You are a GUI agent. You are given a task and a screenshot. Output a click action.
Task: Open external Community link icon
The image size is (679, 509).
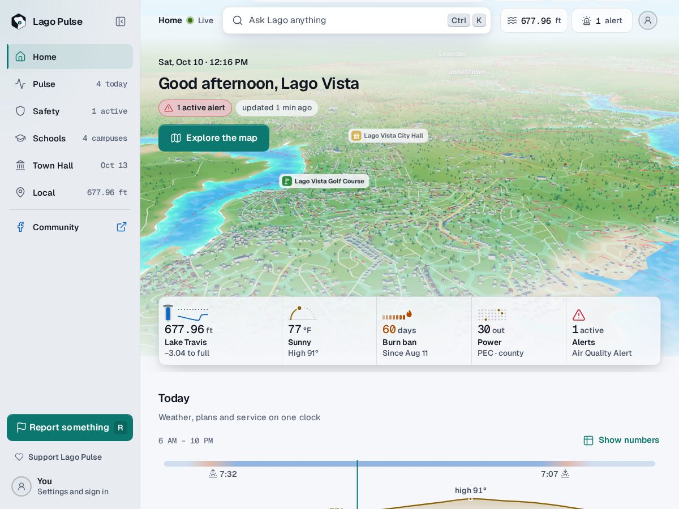pyautogui.click(x=122, y=227)
